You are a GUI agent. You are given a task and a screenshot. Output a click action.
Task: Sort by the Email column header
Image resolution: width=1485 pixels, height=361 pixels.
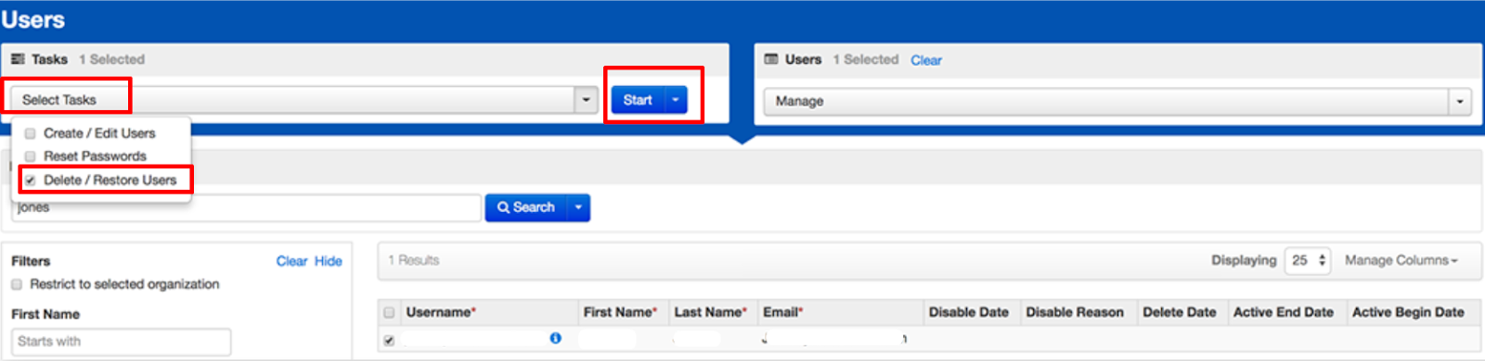point(783,313)
